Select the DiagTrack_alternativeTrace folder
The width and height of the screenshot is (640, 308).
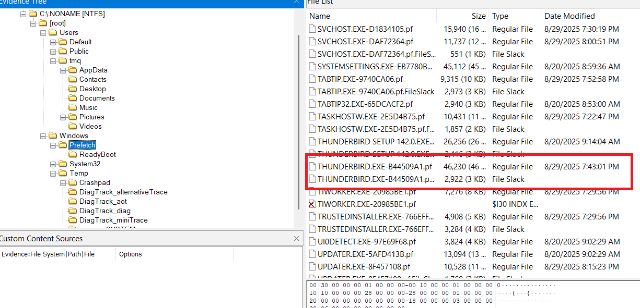(123, 192)
